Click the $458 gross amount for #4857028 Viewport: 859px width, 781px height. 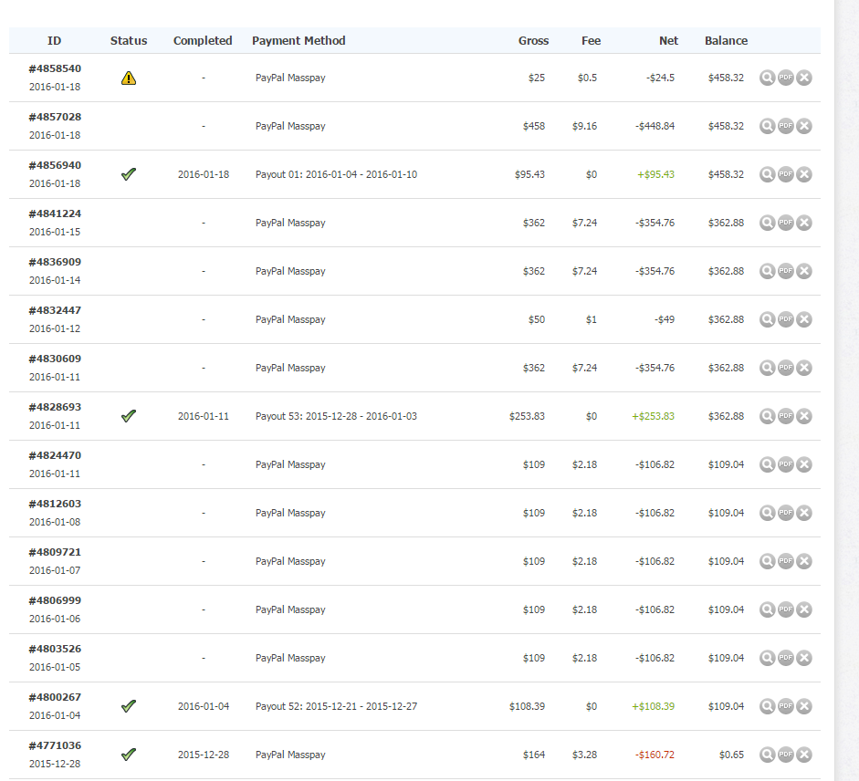tap(534, 126)
